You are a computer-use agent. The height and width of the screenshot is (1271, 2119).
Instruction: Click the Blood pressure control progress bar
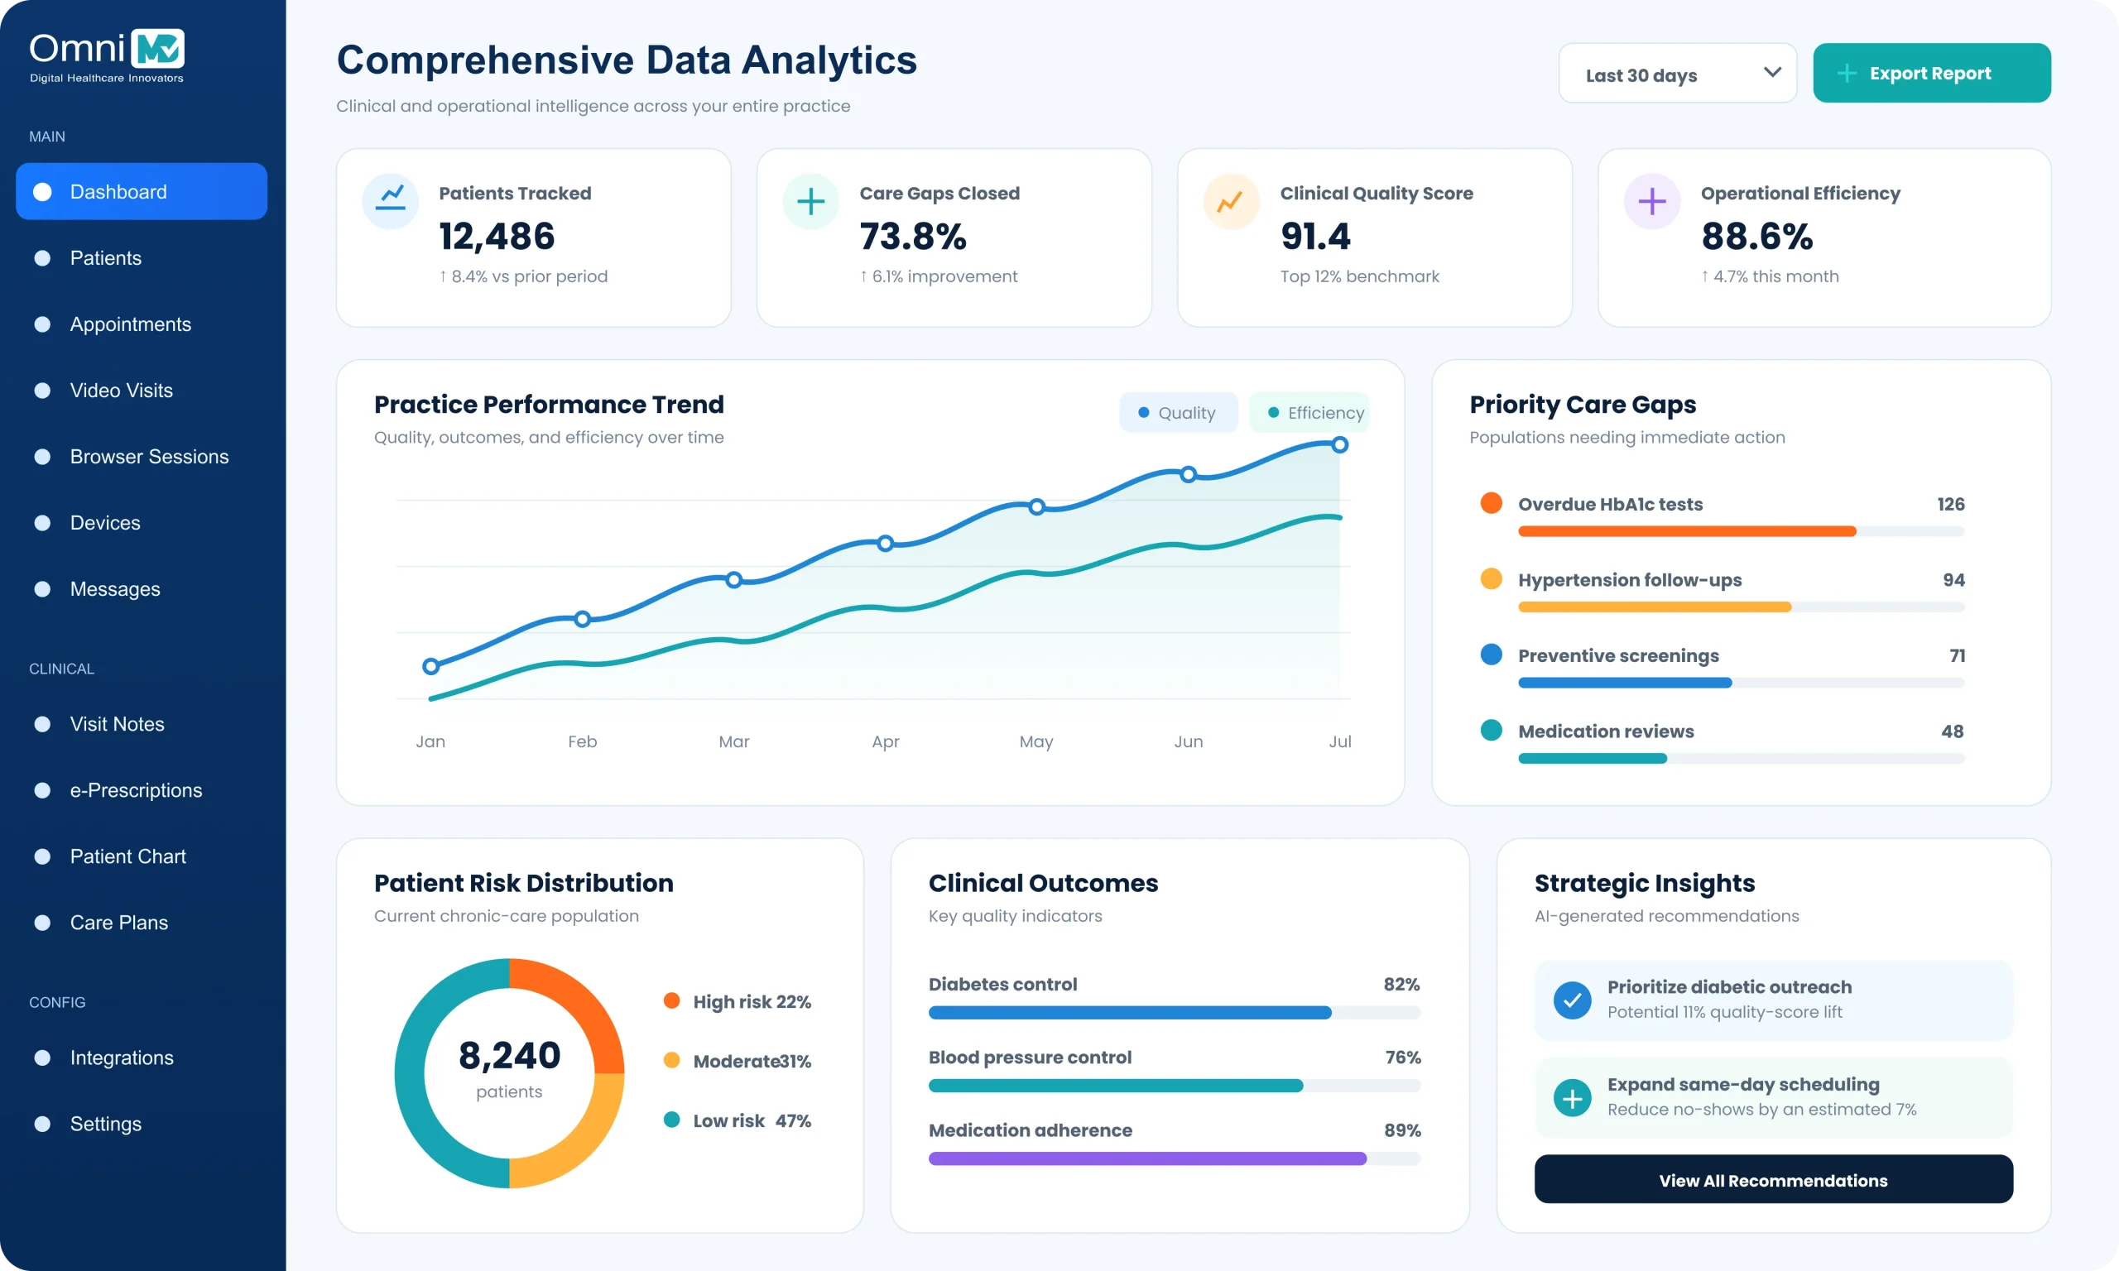point(1175,1085)
